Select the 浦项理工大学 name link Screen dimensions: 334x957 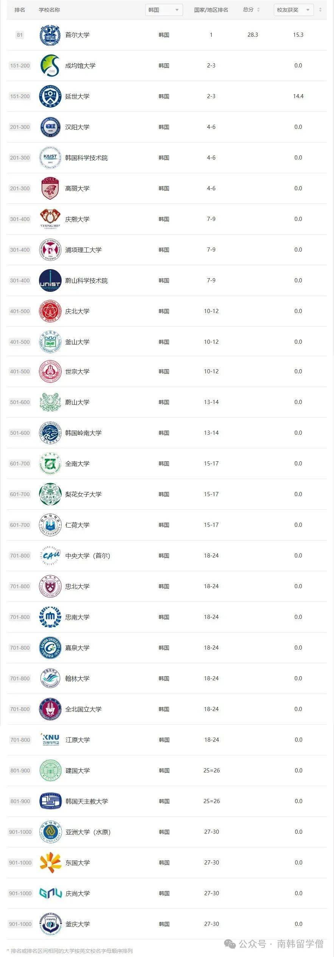(x=83, y=250)
